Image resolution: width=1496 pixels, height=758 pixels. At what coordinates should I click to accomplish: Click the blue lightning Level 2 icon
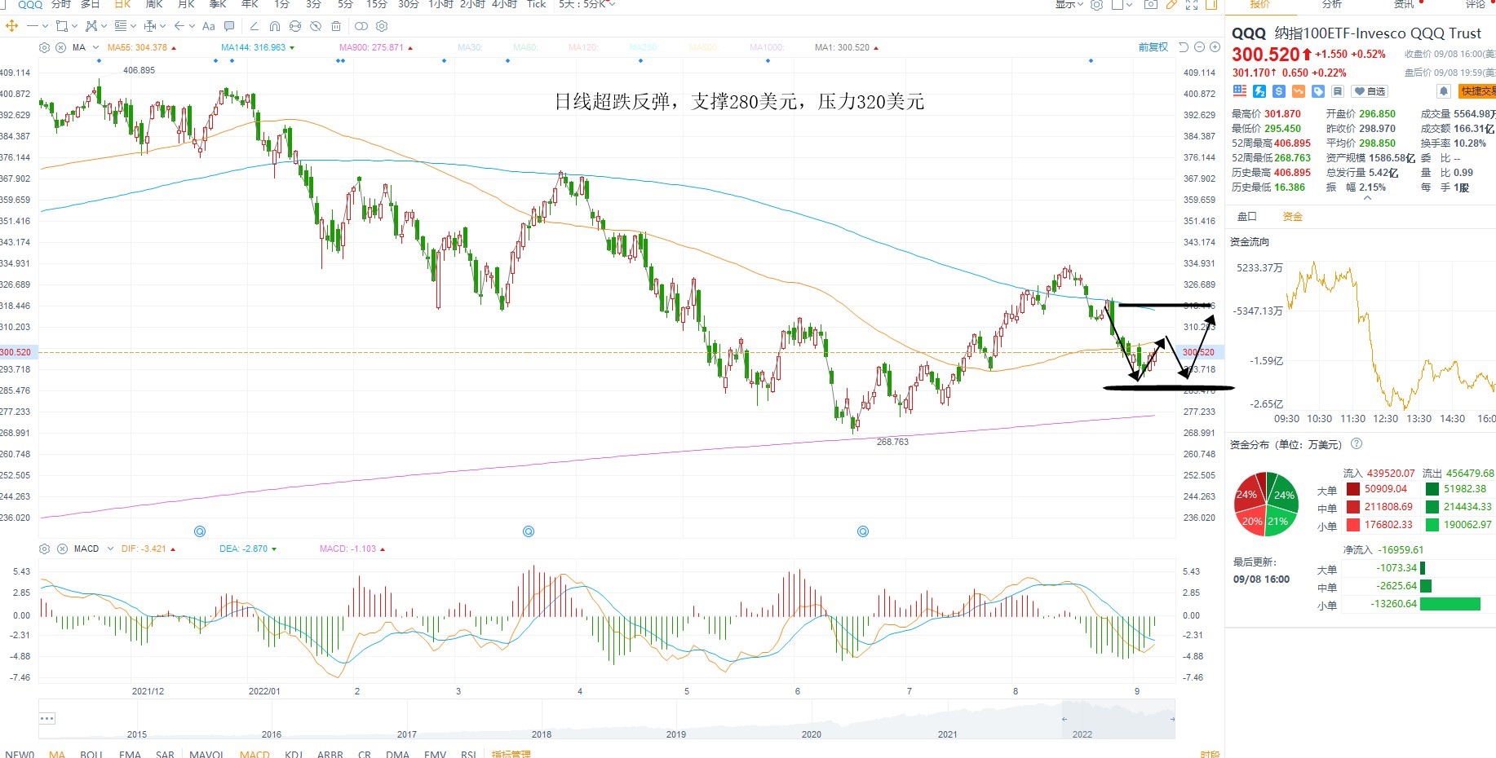tap(1259, 91)
